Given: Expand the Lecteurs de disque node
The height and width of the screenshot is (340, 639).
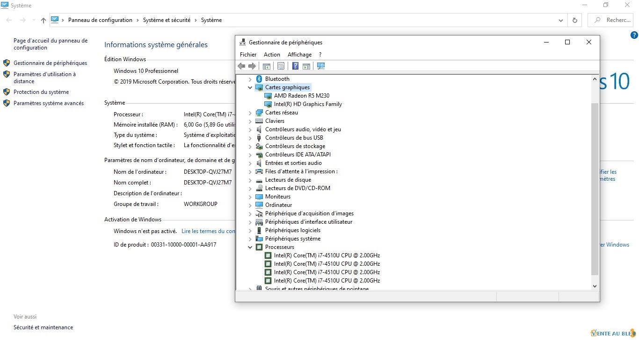Looking at the screenshot, I should (250, 180).
